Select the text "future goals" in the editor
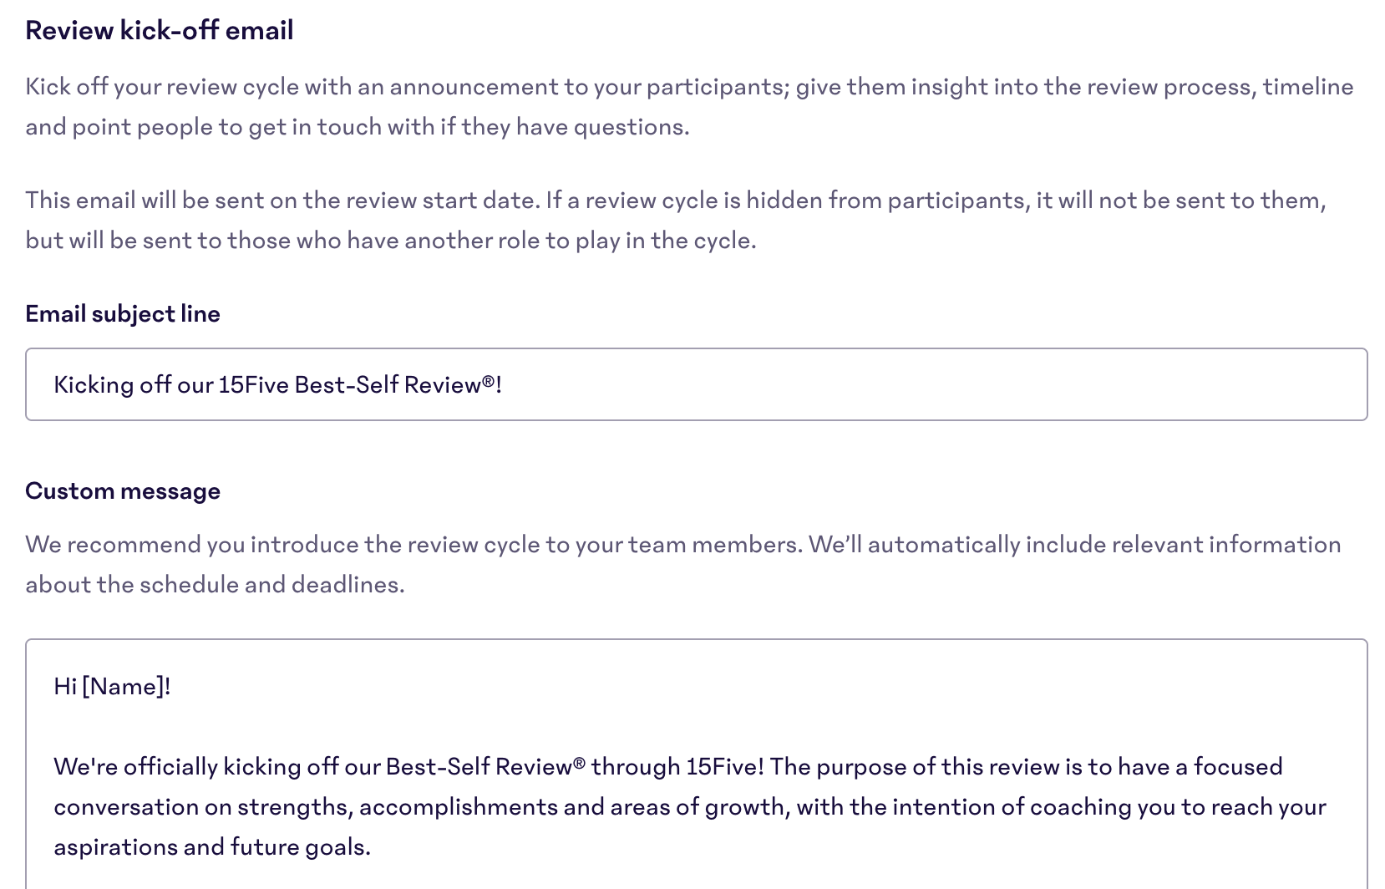 [297, 846]
